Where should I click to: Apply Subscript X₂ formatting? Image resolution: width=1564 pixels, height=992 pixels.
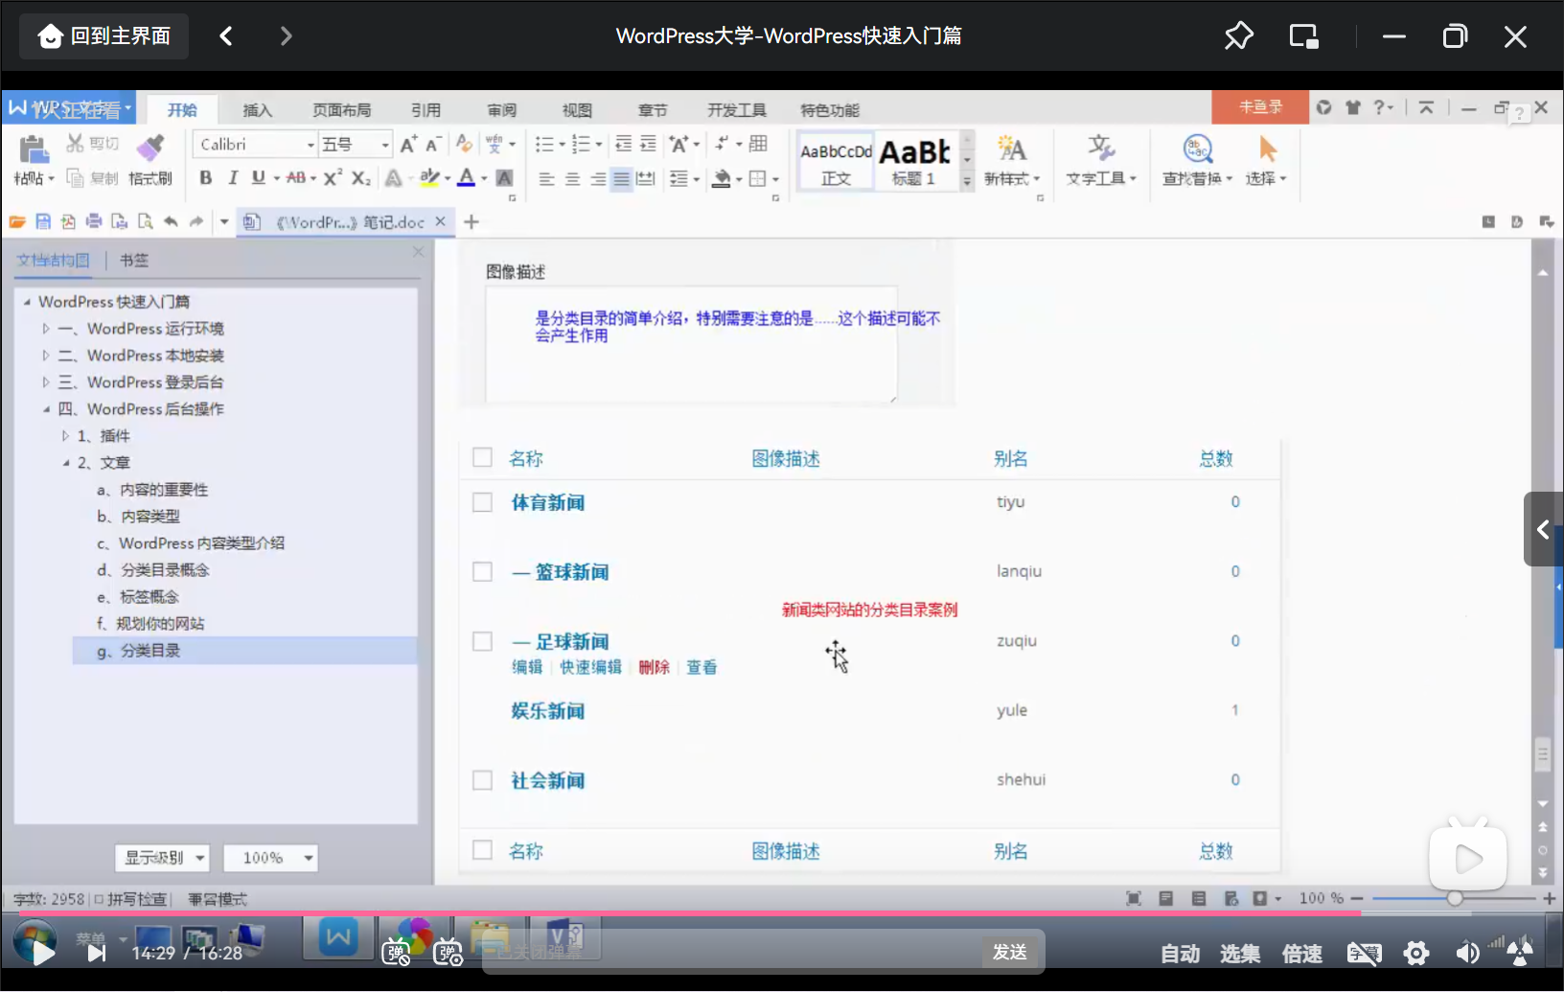point(361,177)
